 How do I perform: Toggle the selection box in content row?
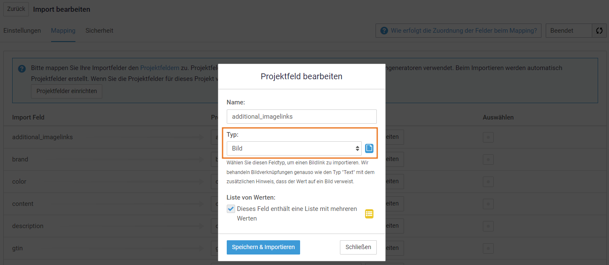(x=488, y=204)
